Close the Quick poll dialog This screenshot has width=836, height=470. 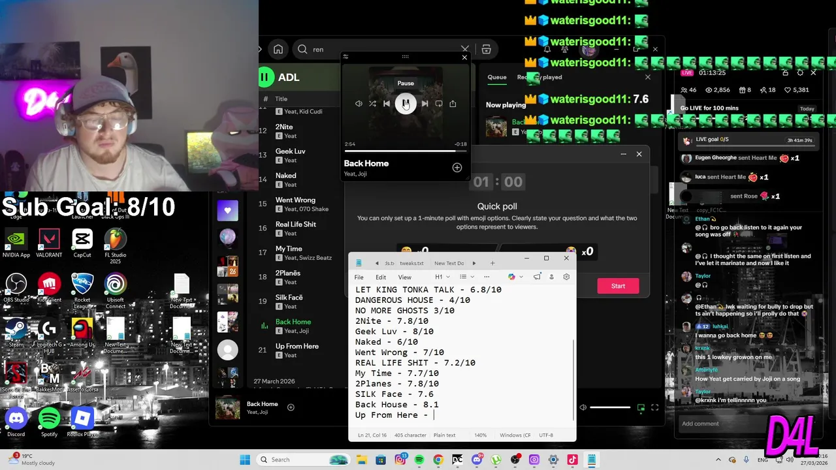point(639,154)
